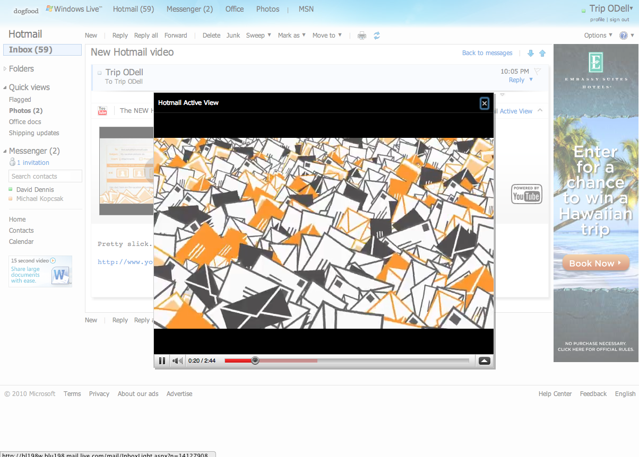Open the Options dropdown
The width and height of the screenshot is (639, 457).
tap(598, 36)
